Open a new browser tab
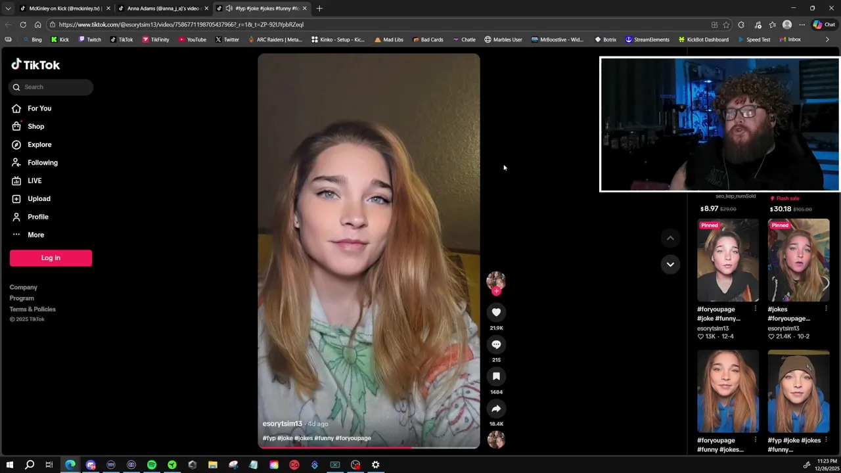The image size is (841, 473). pos(319,9)
